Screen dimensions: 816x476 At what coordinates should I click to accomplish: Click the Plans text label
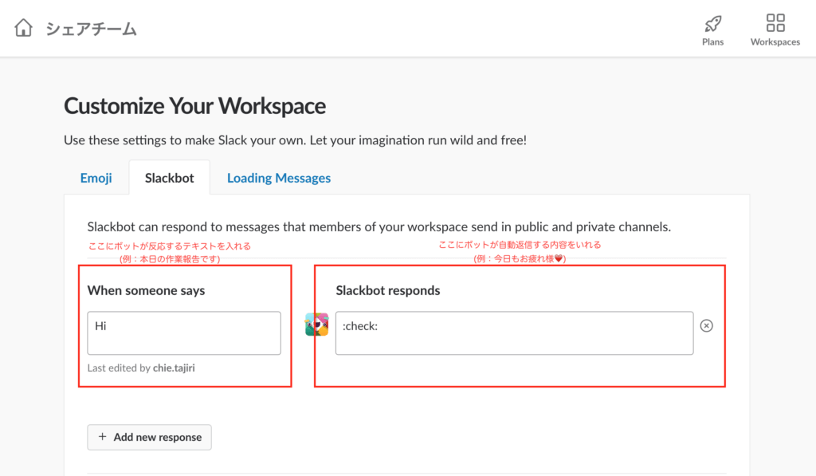click(x=712, y=41)
